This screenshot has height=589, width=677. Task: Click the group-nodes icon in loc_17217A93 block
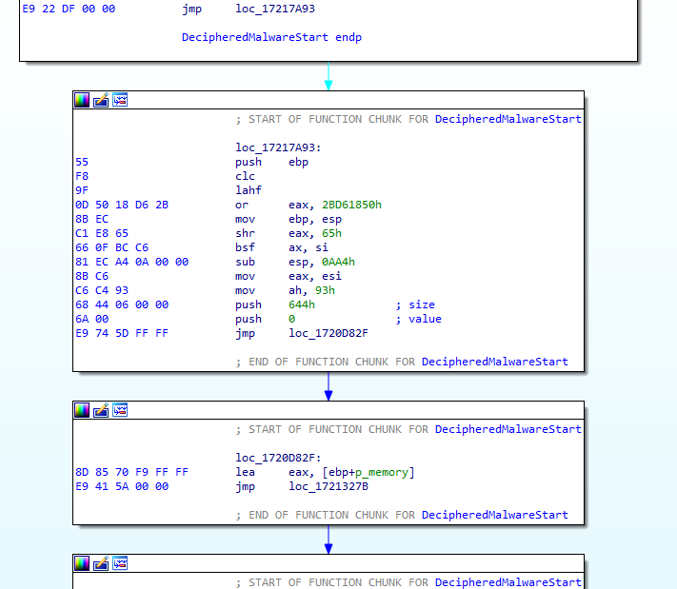[120, 100]
